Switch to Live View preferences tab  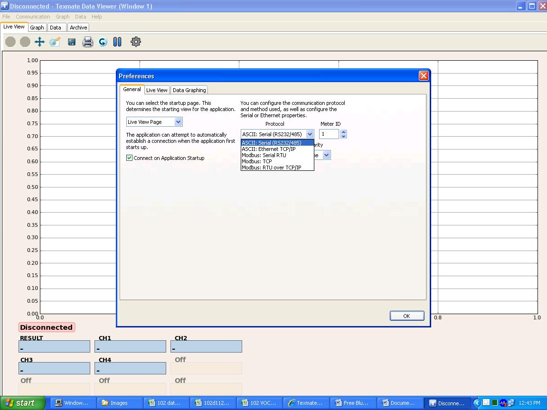click(157, 90)
